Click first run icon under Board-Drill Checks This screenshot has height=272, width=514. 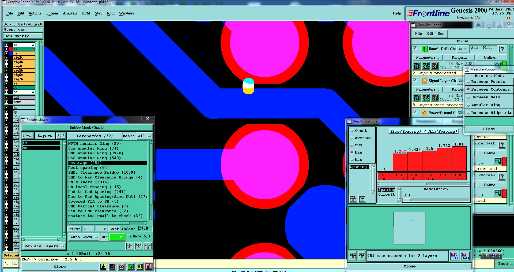417,66
